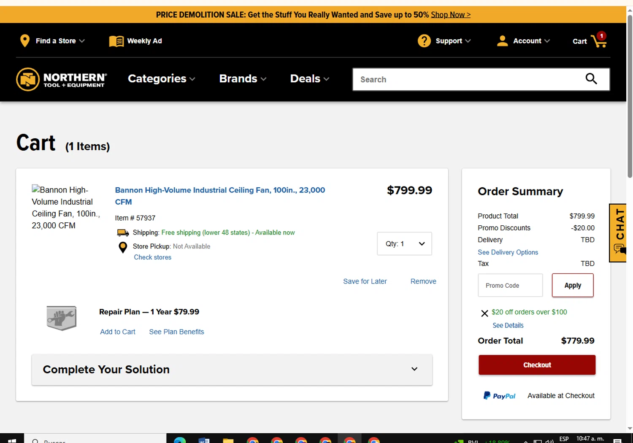The height and width of the screenshot is (443, 633).
Task: Click Check stores link
Action: coord(153,257)
